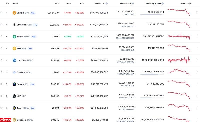Sort by the 24h % column header
The height and width of the screenshot is (122, 200).
pyautogui.click(x=68, y=4)
